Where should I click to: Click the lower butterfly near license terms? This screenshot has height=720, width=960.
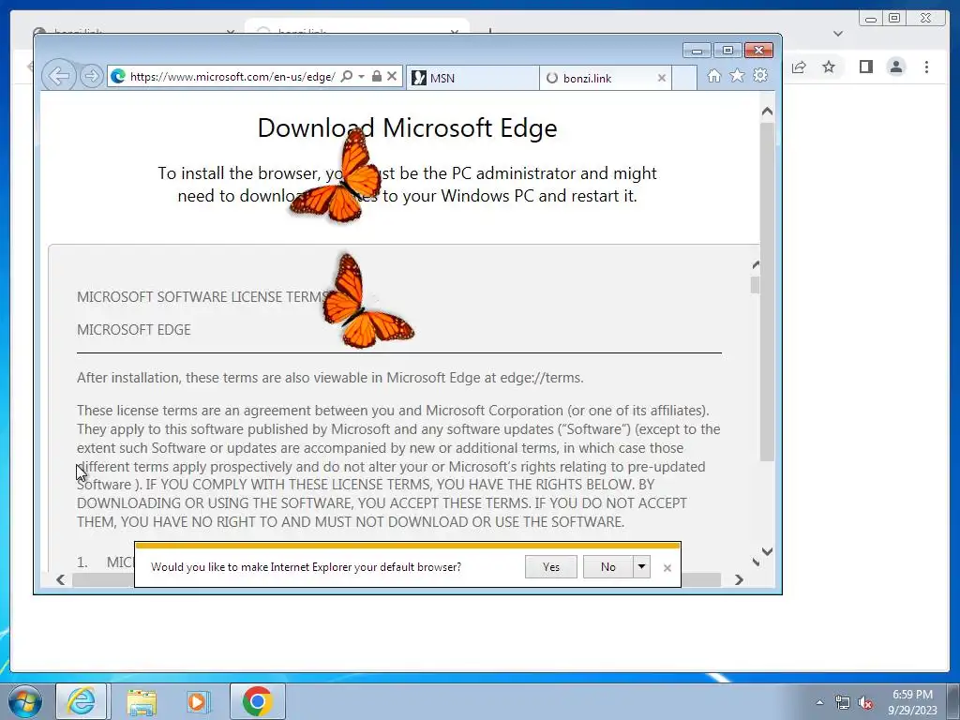coord(367,301)
